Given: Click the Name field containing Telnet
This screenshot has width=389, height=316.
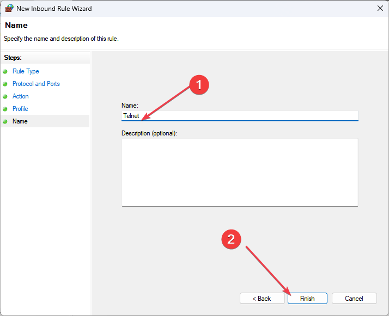Looking at the screenshot, I should pyautogui.click(x=240, y=116).
